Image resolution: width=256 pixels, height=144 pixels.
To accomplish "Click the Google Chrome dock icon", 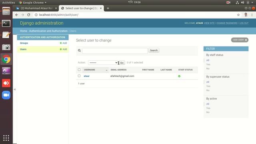I will pos(6,59).
